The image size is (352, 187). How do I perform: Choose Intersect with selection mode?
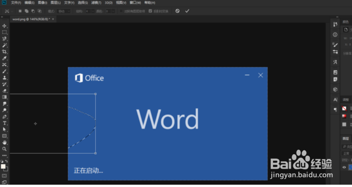(39, 11)
